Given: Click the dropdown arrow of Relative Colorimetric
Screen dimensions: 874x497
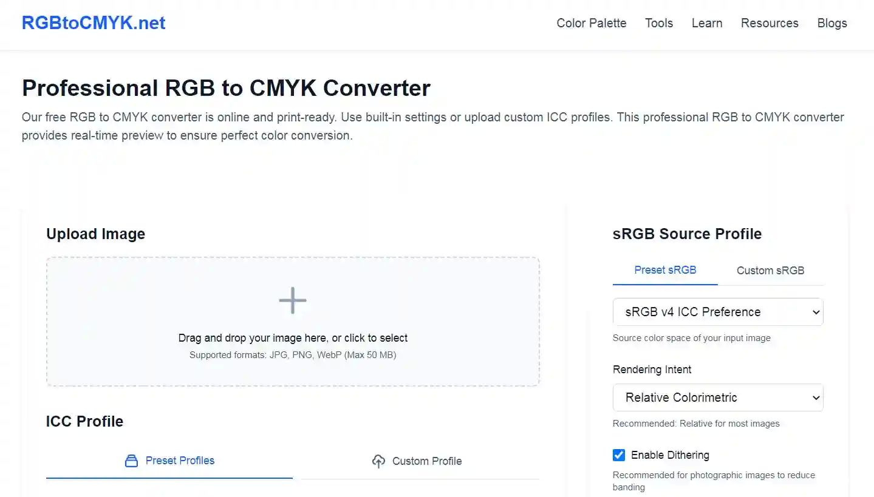Looking at the screenshot, I should [815, 398].
